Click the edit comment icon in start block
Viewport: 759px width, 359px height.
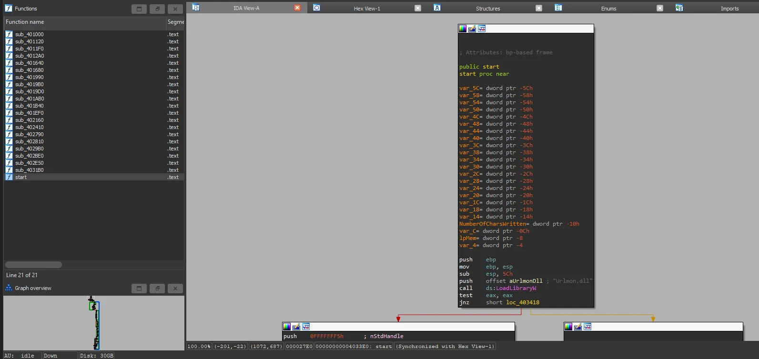[472, 29]
